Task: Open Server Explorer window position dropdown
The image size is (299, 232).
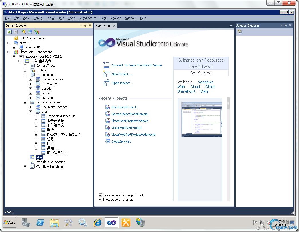Action: tap(81, 25)
